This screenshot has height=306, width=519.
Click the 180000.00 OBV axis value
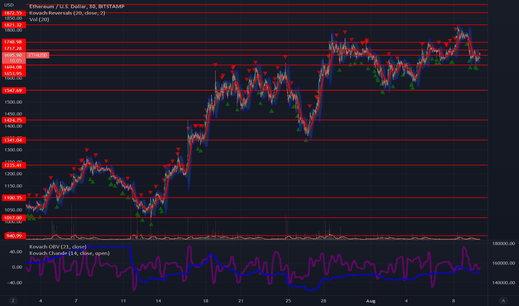[x=503, y=244]
